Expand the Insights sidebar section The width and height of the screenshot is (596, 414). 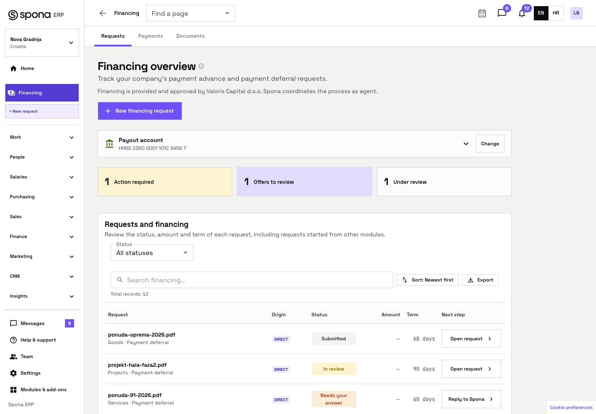(42, 296)
